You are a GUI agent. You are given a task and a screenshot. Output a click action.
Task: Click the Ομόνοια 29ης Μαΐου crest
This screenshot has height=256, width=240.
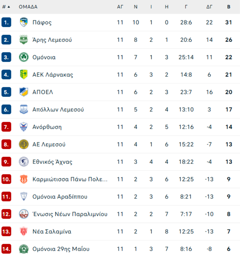click(24, 249)
